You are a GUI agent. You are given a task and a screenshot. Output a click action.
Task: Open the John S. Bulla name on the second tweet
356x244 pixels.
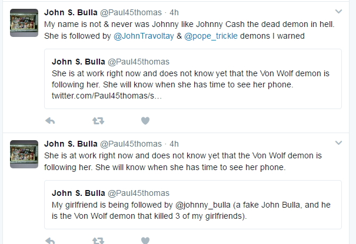point(71,144)
